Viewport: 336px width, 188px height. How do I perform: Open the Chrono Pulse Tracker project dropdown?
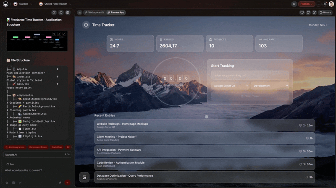55,4
